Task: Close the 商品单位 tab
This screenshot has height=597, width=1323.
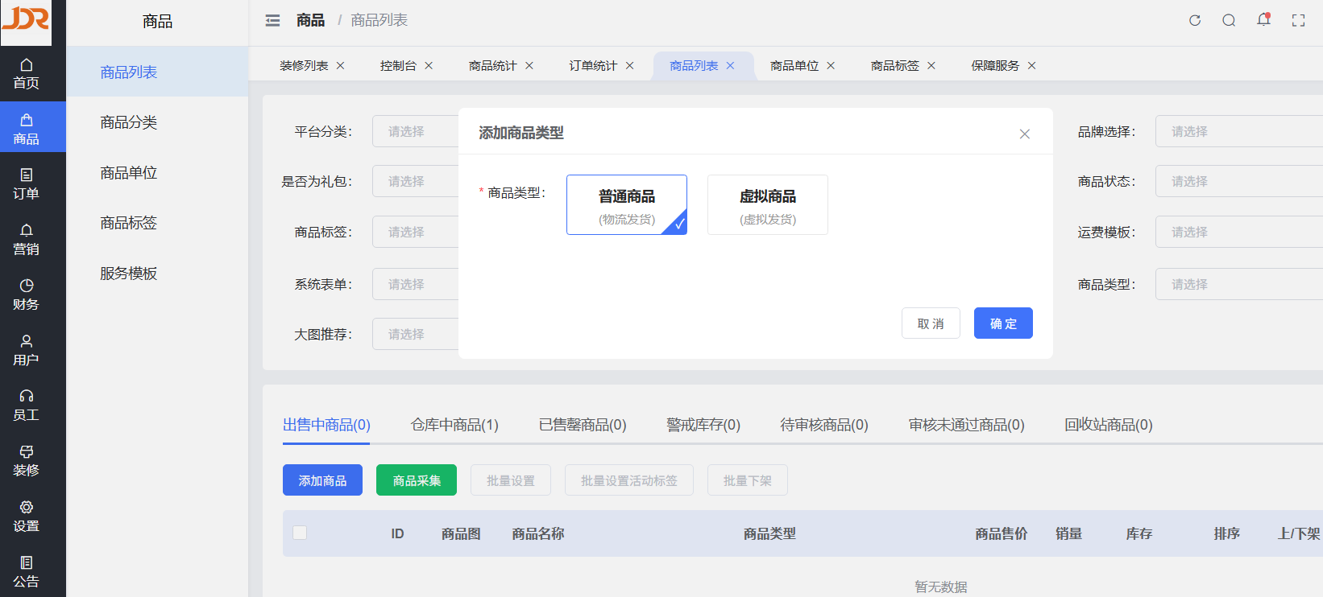Action: (831, 65)
